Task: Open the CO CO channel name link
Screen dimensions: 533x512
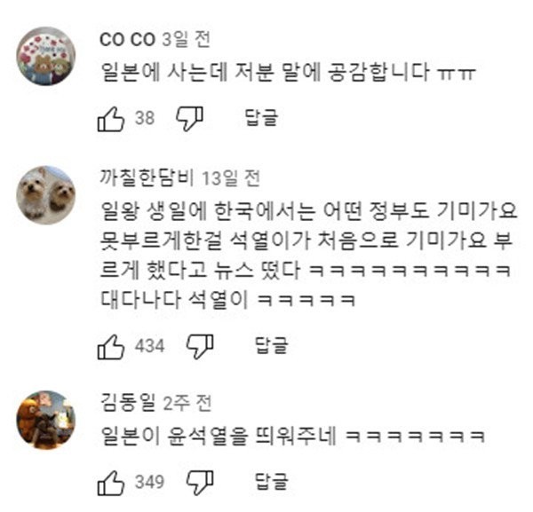Action: pos(127,40)
